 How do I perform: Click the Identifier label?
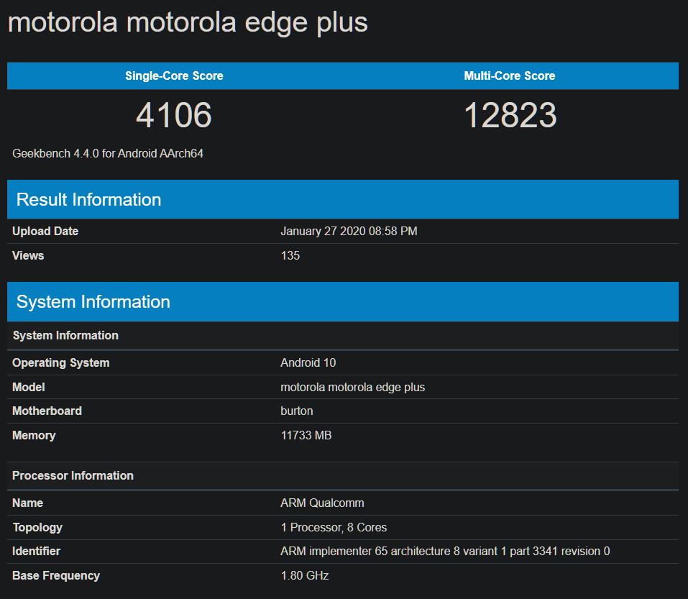36,551
